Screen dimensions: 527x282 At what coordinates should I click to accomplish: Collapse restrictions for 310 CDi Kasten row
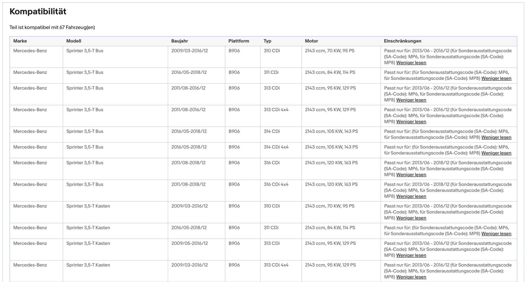[411, 218]
